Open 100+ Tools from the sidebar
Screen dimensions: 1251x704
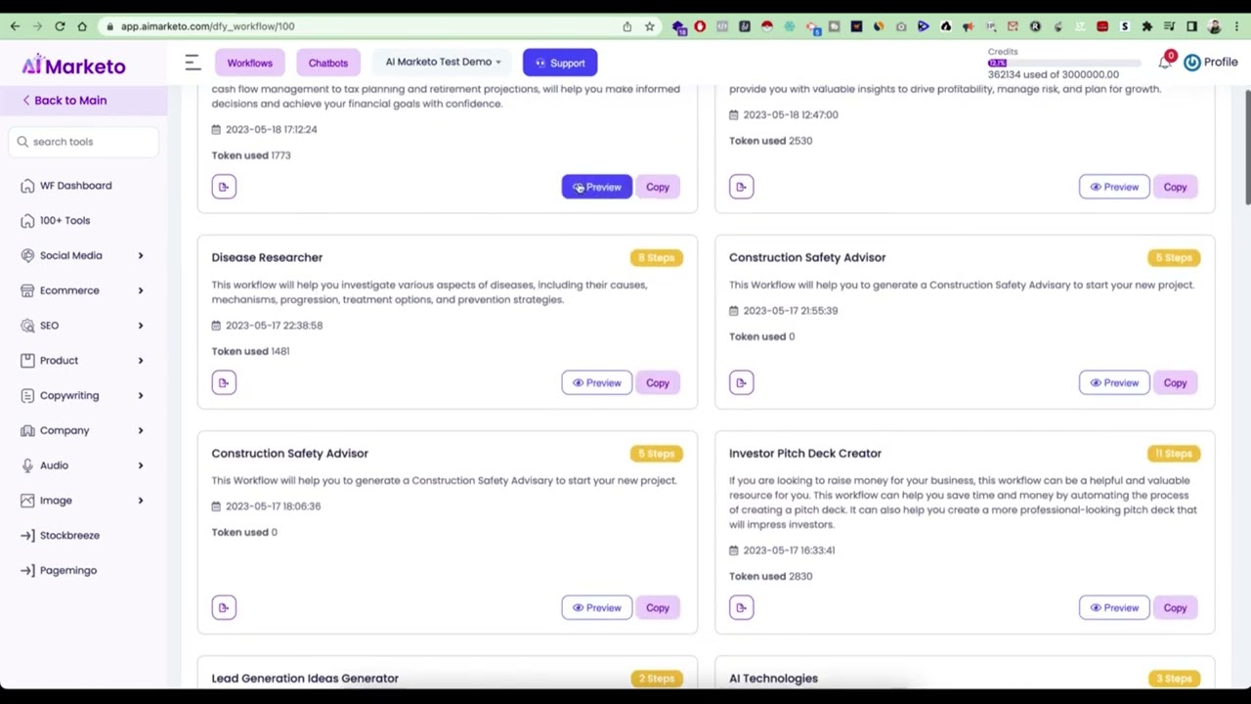tap(65, 221)
